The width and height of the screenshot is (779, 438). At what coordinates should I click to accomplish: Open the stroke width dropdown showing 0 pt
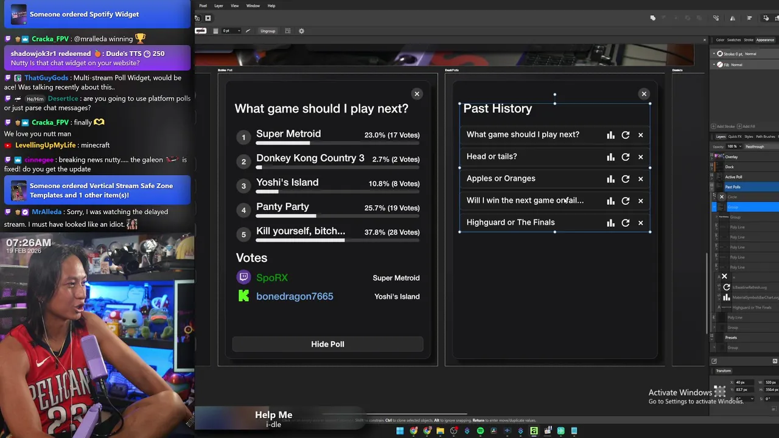coord(231,31)
